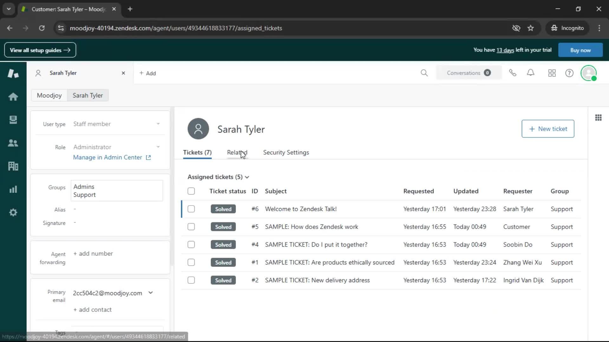Viewport: 609px width, 342px height.
Task: Click Incognito indicator button
Action: pyautogui.click(x=567, y=28)
